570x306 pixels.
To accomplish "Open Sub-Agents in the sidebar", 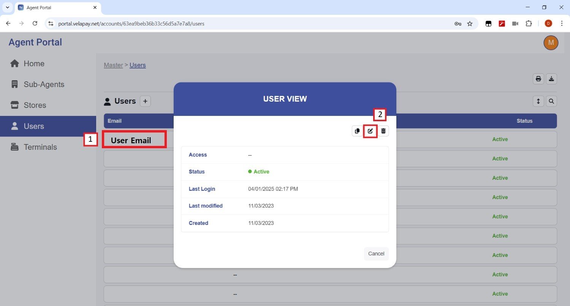I will (44, 84).
